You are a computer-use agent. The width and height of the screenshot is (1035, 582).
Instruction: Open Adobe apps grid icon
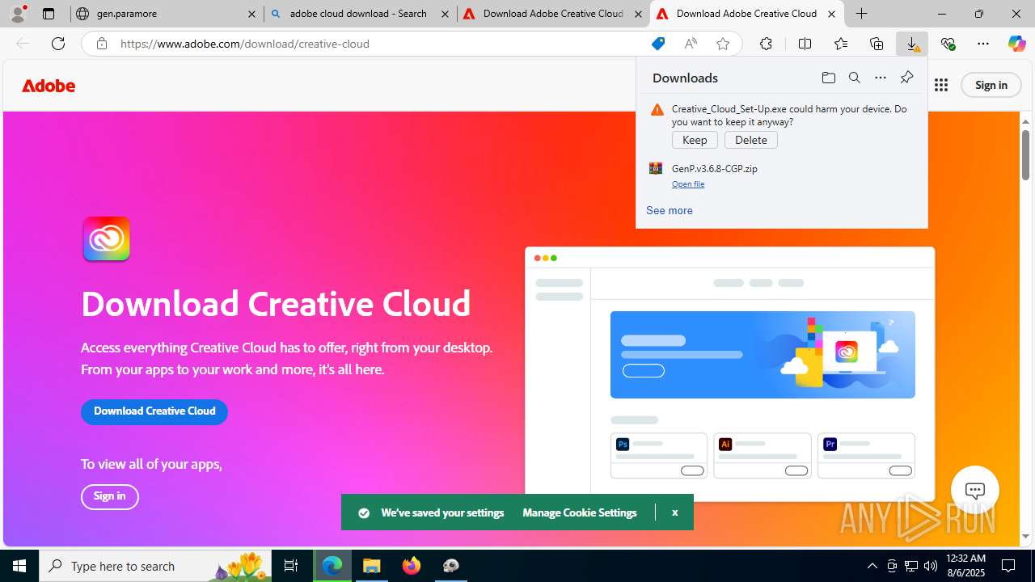click(x=941, y=85)
